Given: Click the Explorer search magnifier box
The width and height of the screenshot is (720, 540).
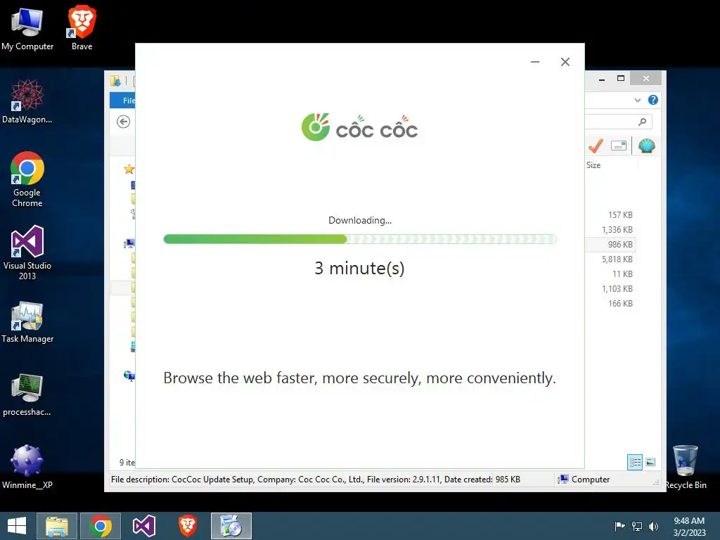Looking at the screenshot, I should pos(619,122).
